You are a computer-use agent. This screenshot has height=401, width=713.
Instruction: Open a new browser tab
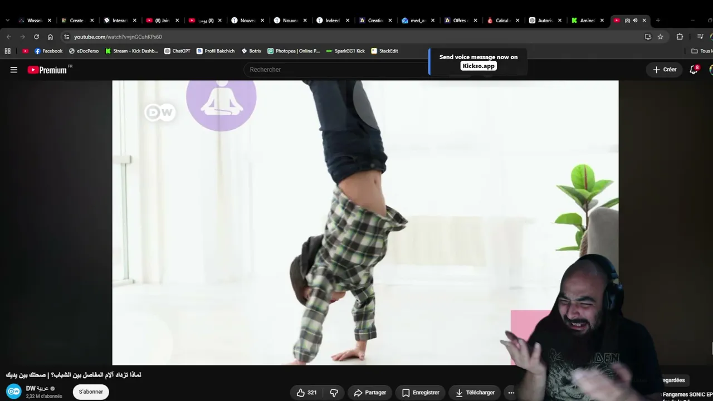point(658,21)
